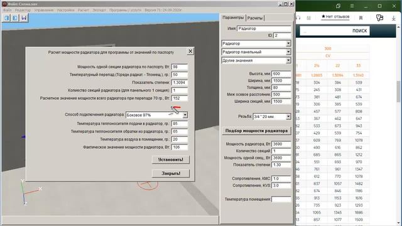Edit room air temperature field 20

coord(179,139)
